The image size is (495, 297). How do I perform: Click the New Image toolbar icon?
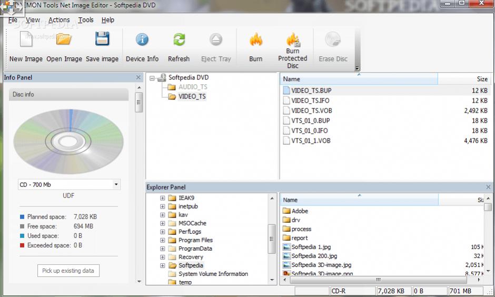pos(26,40)
